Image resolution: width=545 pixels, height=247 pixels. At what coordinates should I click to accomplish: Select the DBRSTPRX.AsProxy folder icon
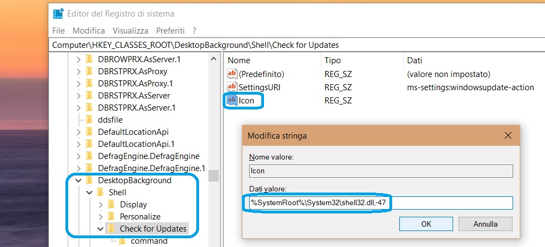click(x=89, y=72)
